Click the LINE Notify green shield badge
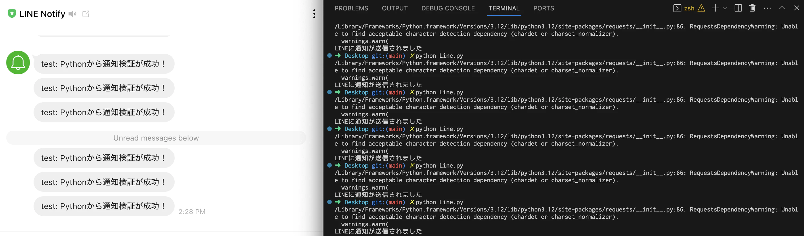Screen dimensions: 804x236 (x=12, y=14)
